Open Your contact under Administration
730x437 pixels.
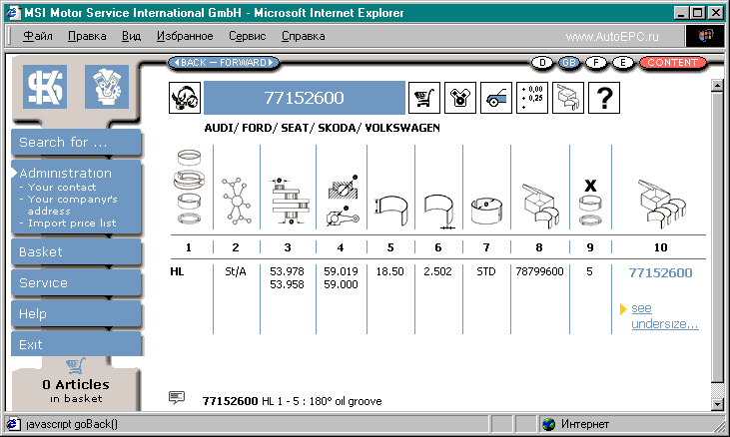coord(62,187)
